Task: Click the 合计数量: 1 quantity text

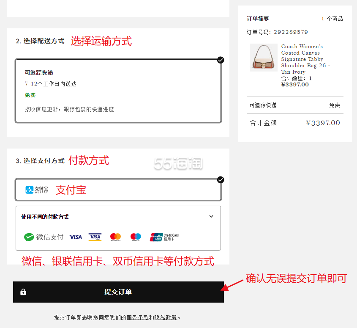Action: click(x=297, y=78)
